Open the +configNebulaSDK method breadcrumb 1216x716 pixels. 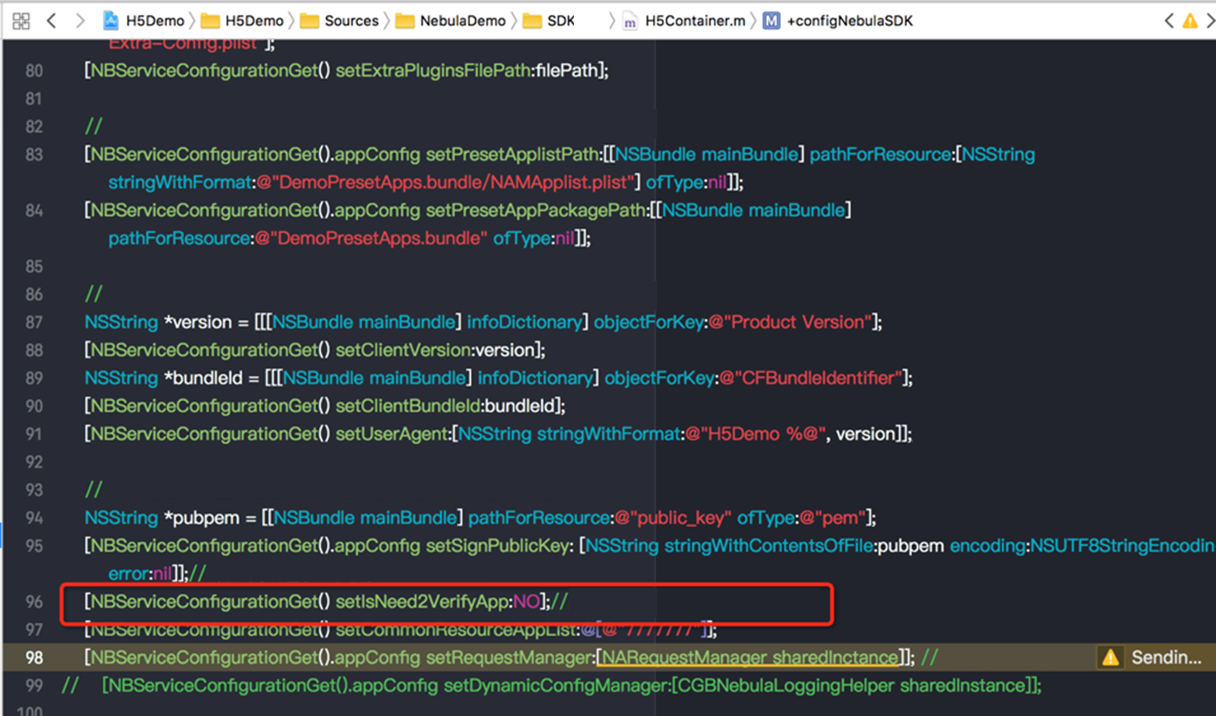tap(838, 21)
